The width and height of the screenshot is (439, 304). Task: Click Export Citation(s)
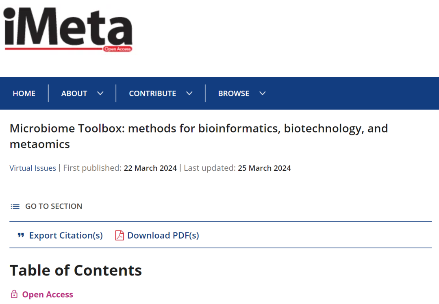coord(66,235)
